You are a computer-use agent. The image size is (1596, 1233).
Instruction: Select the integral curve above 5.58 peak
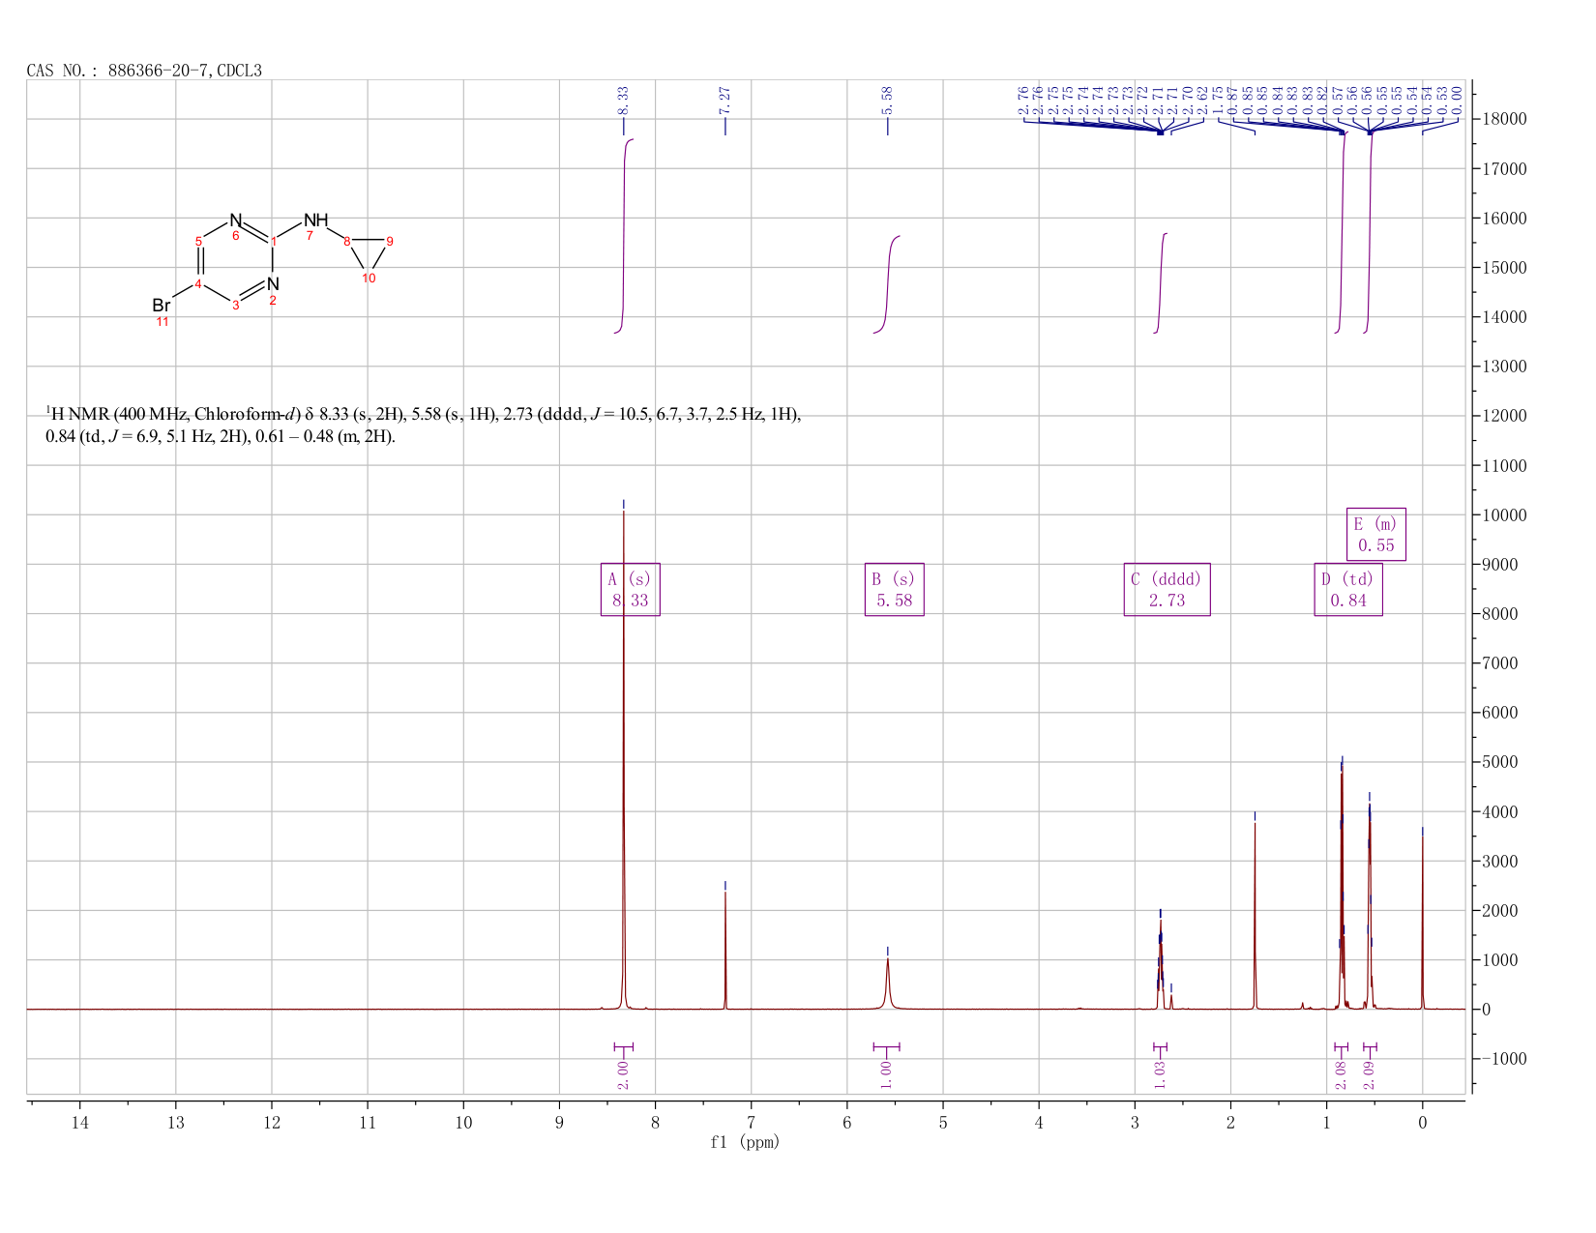coord(887,284)
